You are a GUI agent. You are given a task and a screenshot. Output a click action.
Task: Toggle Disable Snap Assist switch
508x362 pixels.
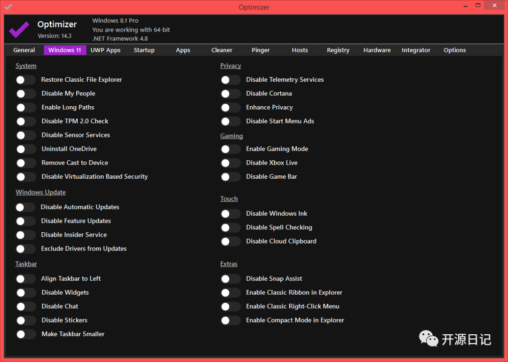tap(230, 279)
